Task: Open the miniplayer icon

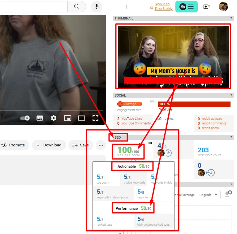Action: (x=67, y=118)
